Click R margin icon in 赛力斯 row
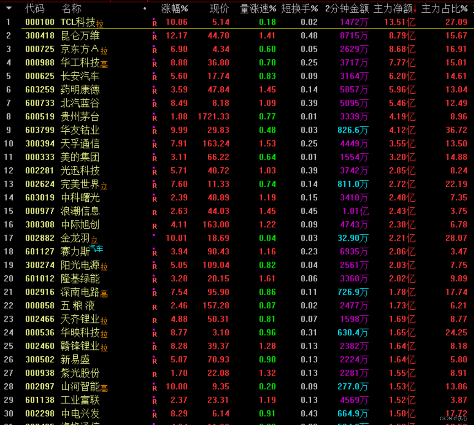 point(155,253)
